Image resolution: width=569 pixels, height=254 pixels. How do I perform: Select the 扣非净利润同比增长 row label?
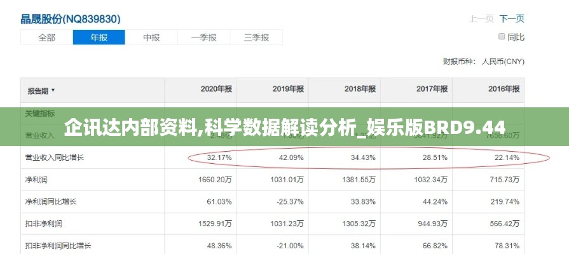coord(58,246)
